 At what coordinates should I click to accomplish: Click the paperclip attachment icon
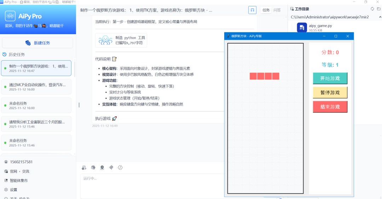point(111,167)
